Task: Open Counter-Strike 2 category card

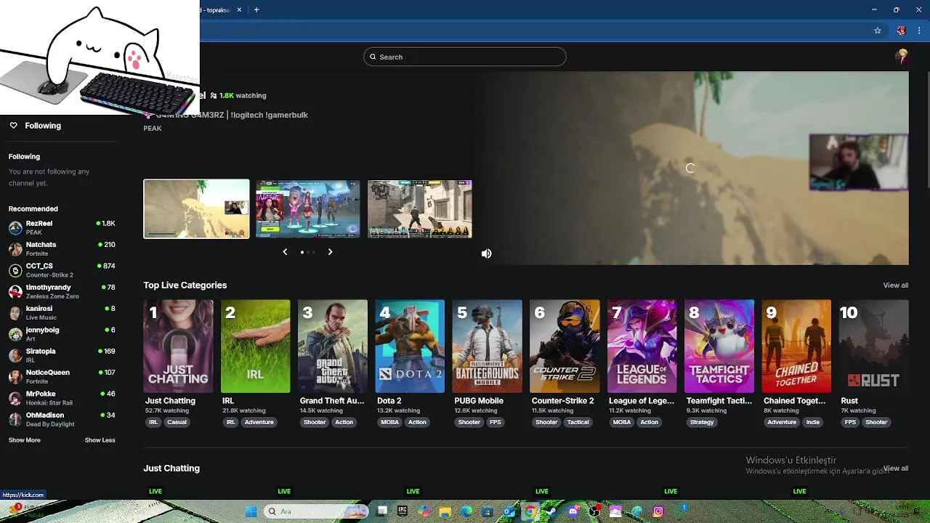Action: (565, 346)
